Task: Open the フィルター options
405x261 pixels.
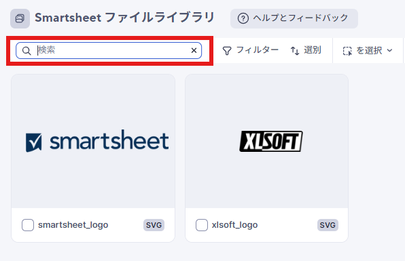Action: click(x=250, y=50)
